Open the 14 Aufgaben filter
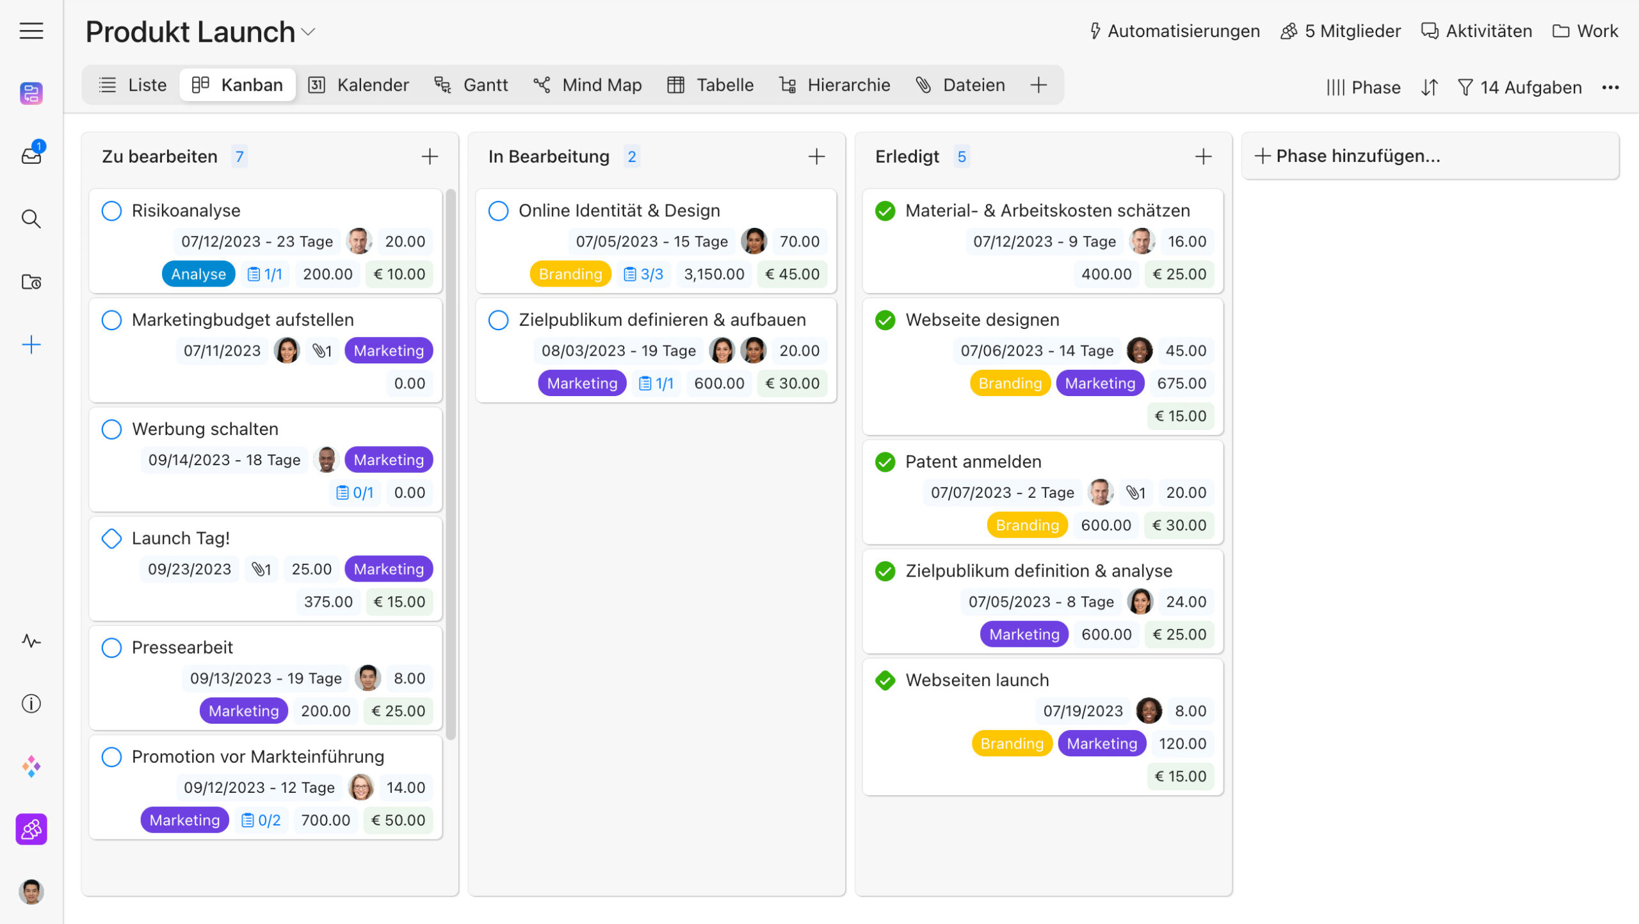This screenshot has width=1639, height=924. coord(1519,87)
